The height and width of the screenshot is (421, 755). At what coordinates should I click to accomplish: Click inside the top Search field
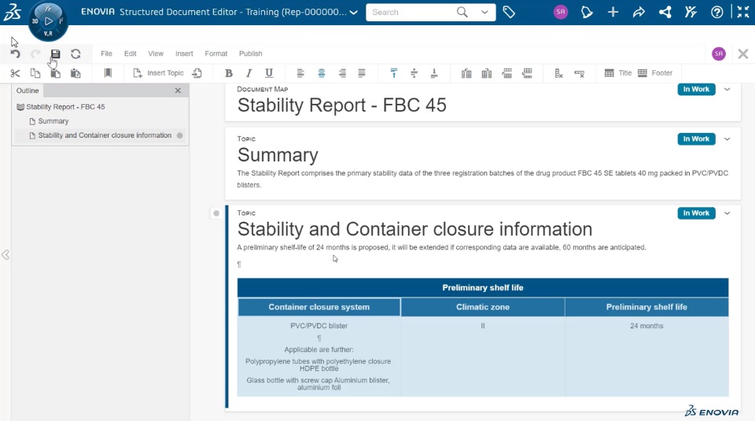point(409,13)
